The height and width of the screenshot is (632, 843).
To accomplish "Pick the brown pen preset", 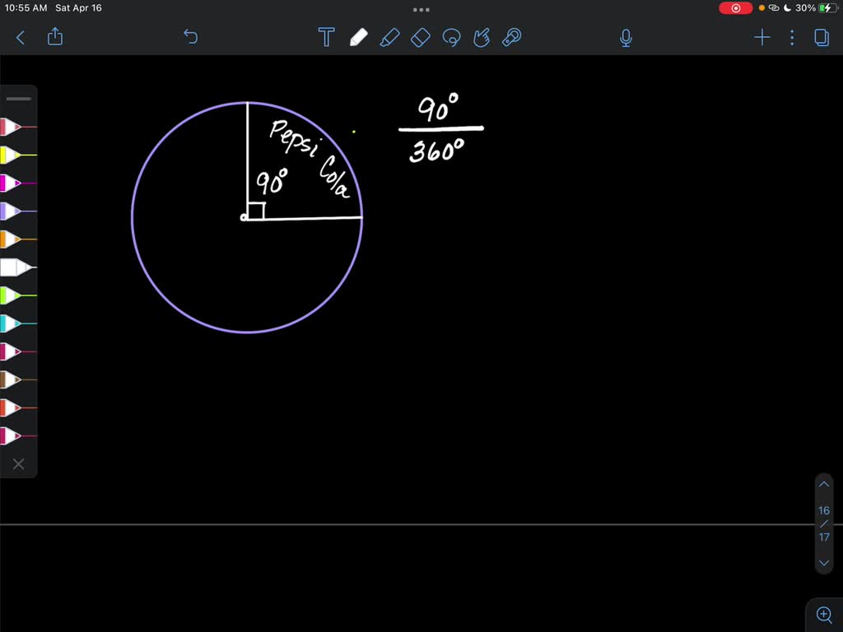I will tap(18, 379).
